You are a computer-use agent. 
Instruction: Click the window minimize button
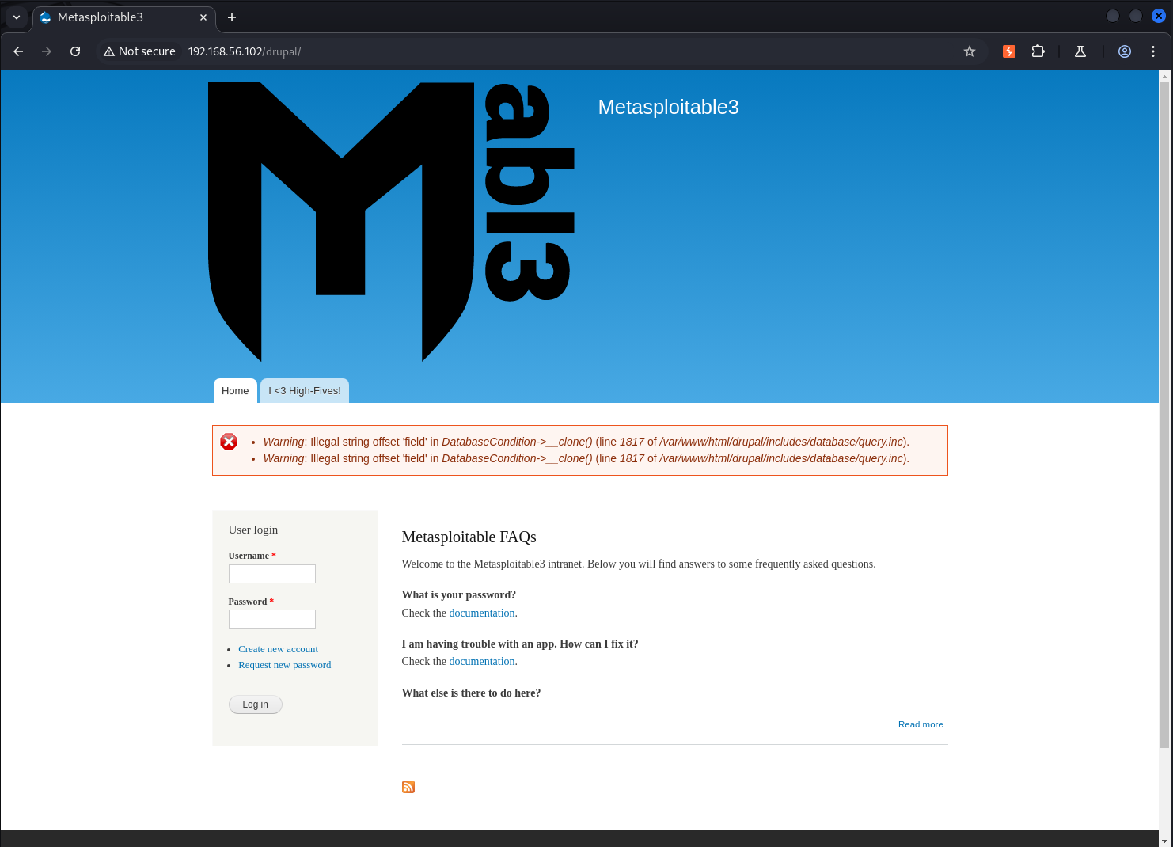1113,16
